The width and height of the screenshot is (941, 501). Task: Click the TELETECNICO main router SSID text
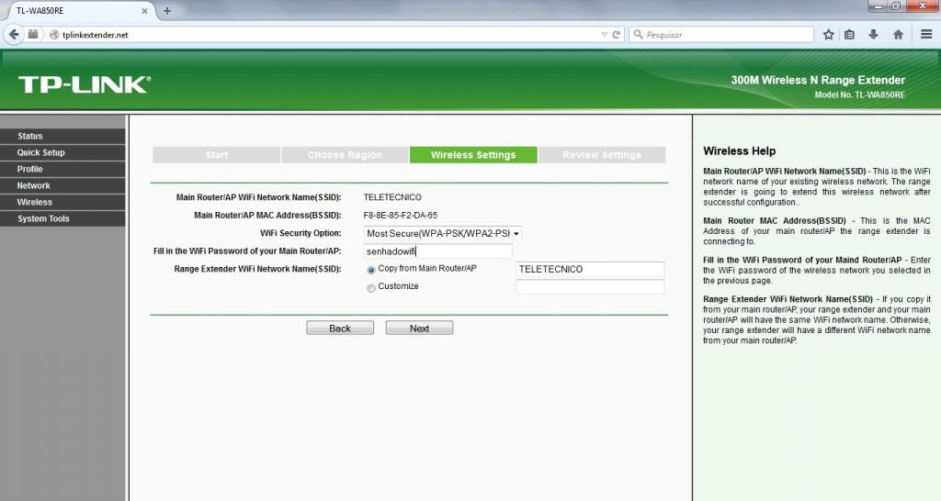click(x=392, y=197)
